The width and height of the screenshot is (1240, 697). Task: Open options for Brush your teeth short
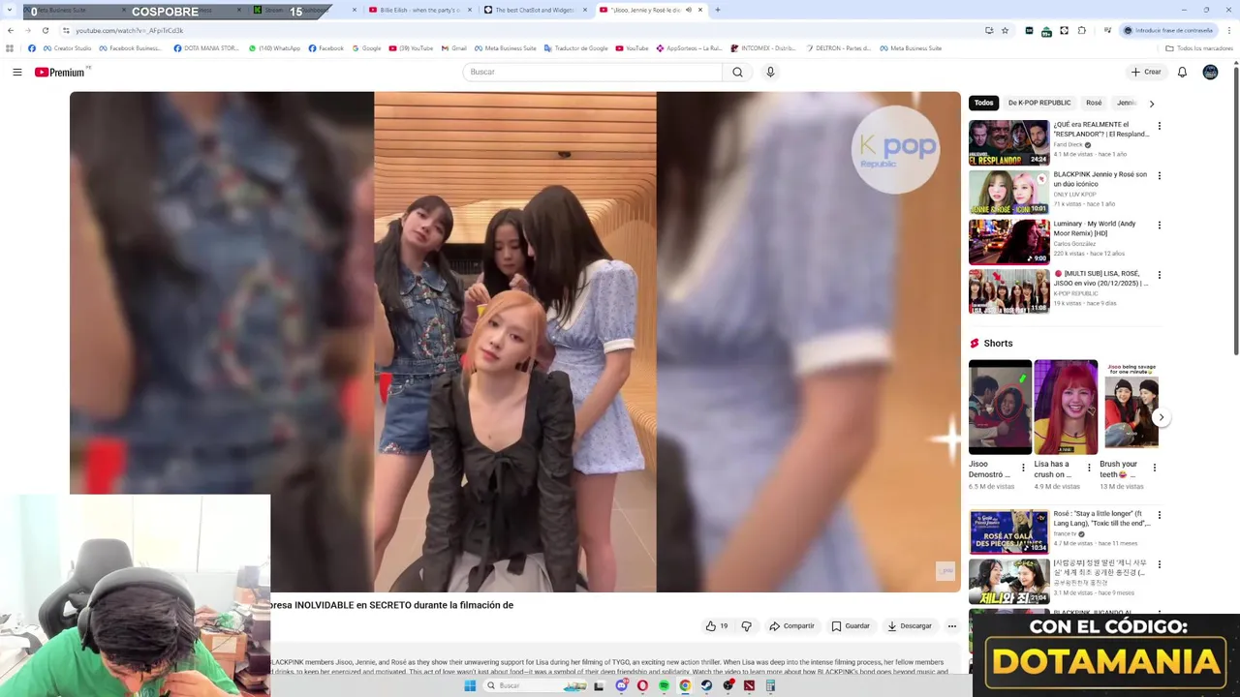[x=1154, y=468]
